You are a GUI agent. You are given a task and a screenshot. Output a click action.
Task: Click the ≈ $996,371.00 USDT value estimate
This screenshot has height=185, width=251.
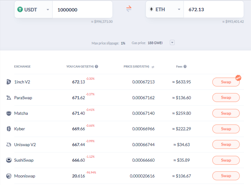[102, 21]
